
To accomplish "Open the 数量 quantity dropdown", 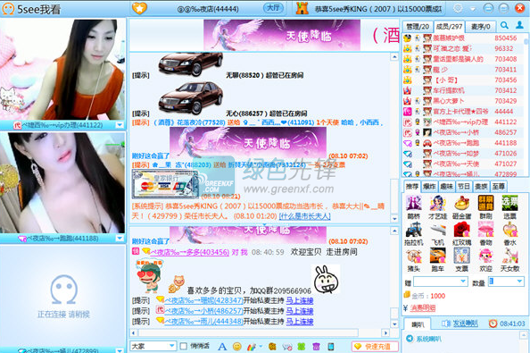I will tap(506, 282).
